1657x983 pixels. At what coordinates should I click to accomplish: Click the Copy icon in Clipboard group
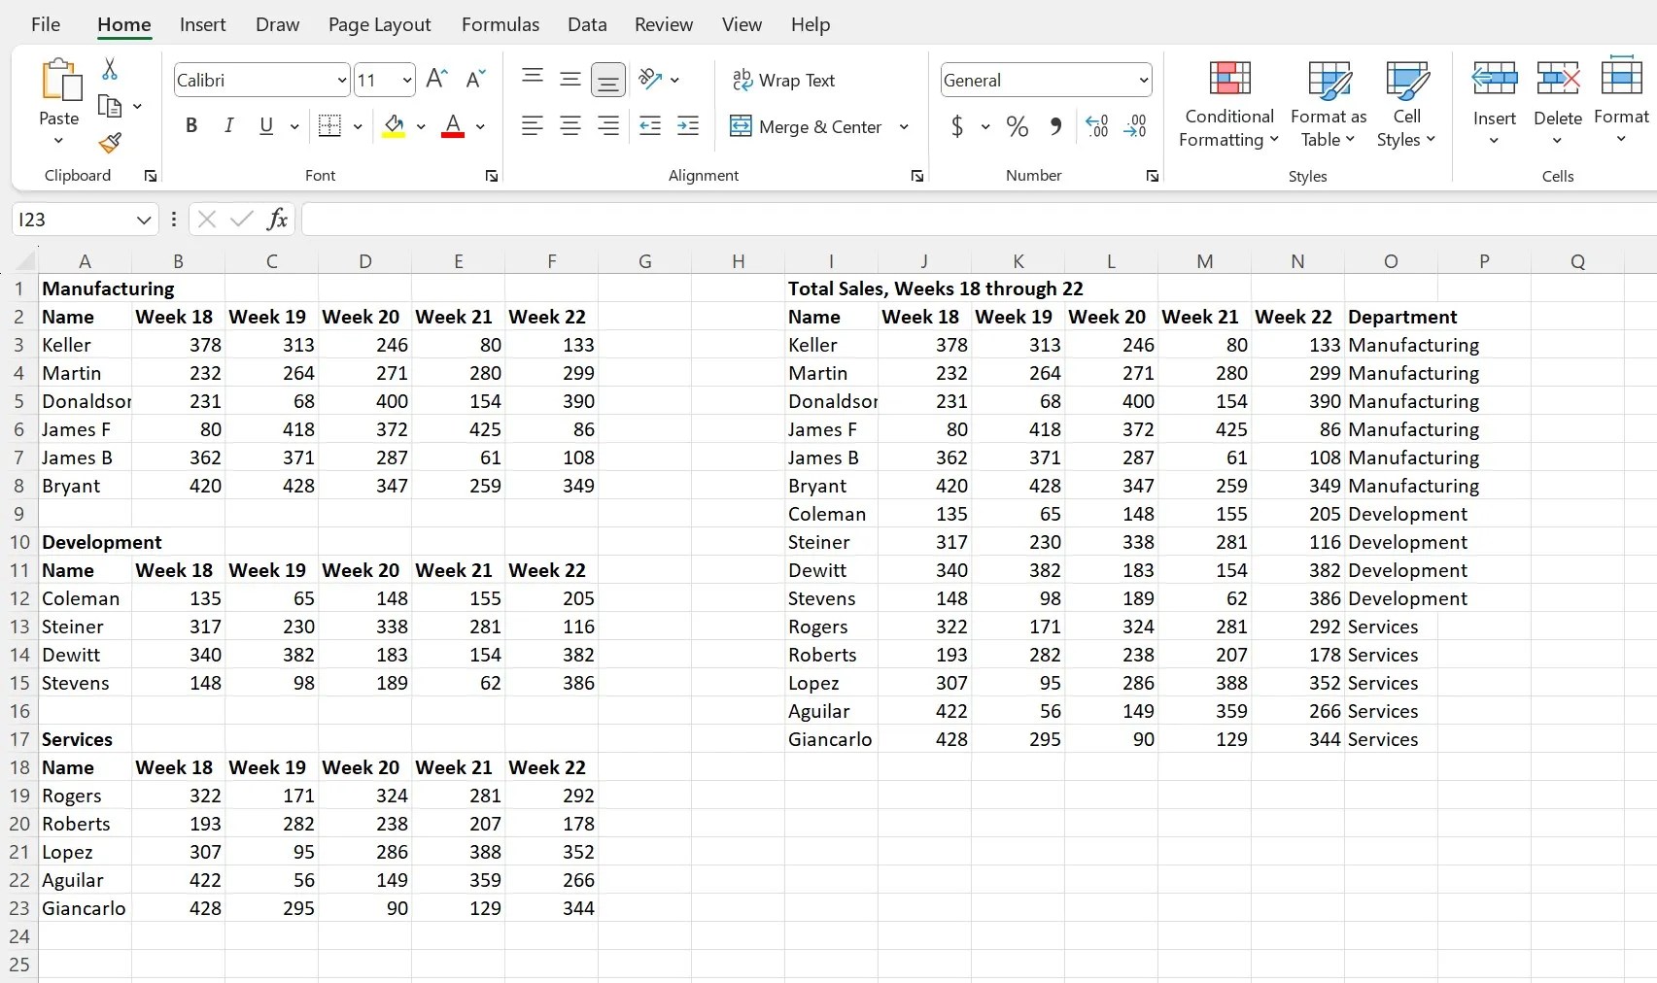[x=112, y=105]
